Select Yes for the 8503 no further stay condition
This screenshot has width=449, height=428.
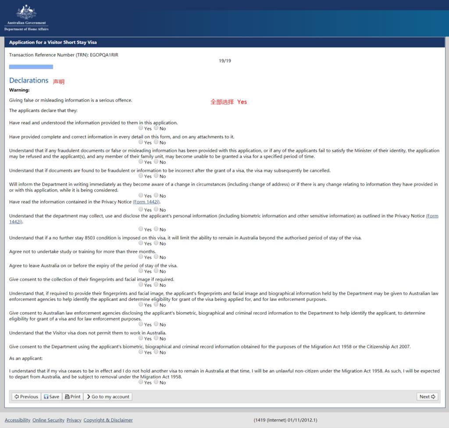[141, 243]
